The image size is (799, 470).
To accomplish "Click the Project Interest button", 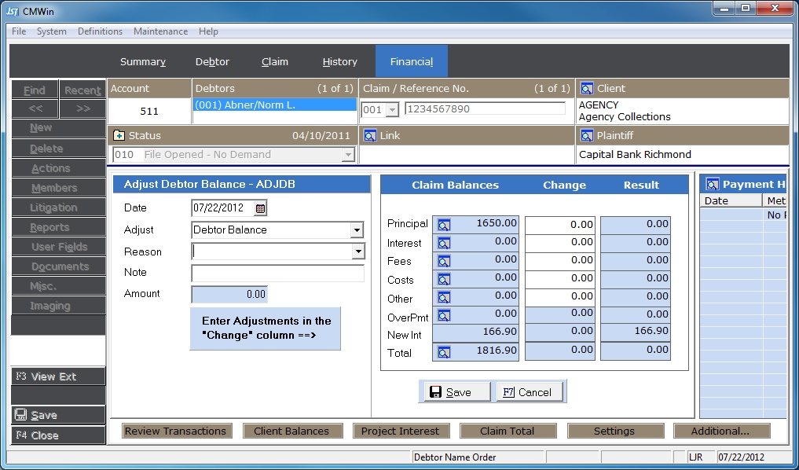I will coord(400,431).
